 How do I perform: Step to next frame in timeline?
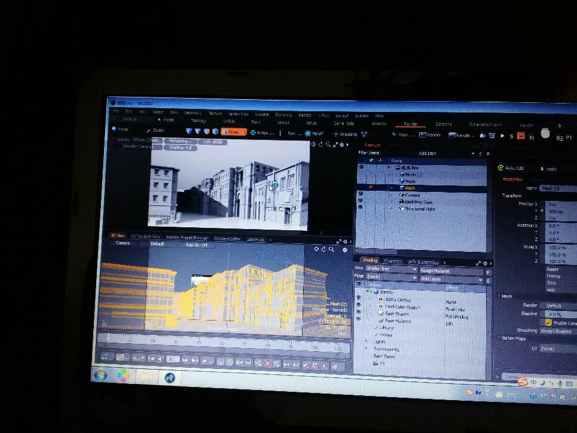pos(185,359)
